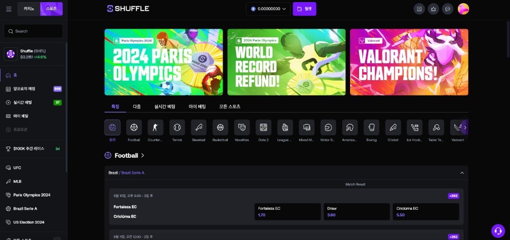This screenshot has width=510, height=240.
Task: Bet on Fortaleza EC at 1.70
Action: point(287,212)
